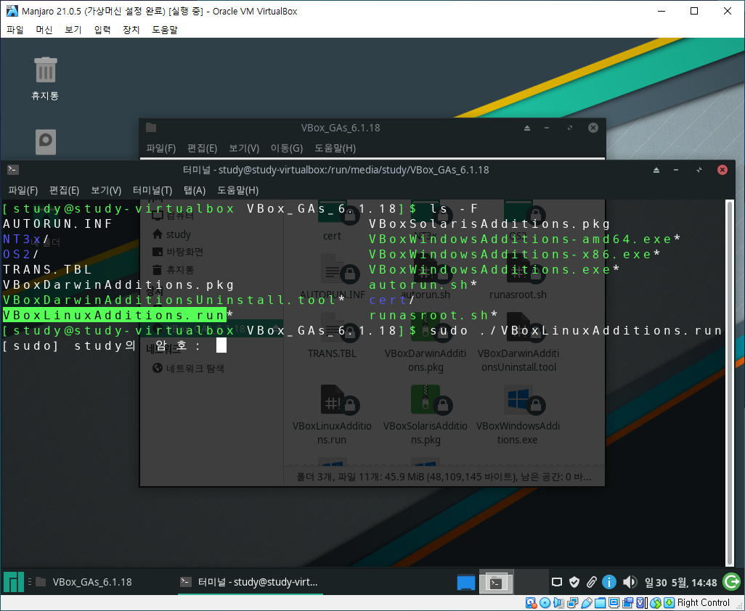Open 보기(V) menu in file manager window

click(244, 148)
